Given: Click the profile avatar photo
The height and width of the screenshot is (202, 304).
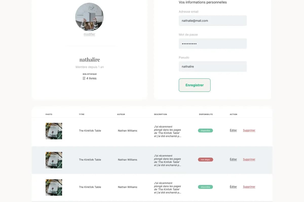Looking at the screenshot, I should [x=89, y=17].
